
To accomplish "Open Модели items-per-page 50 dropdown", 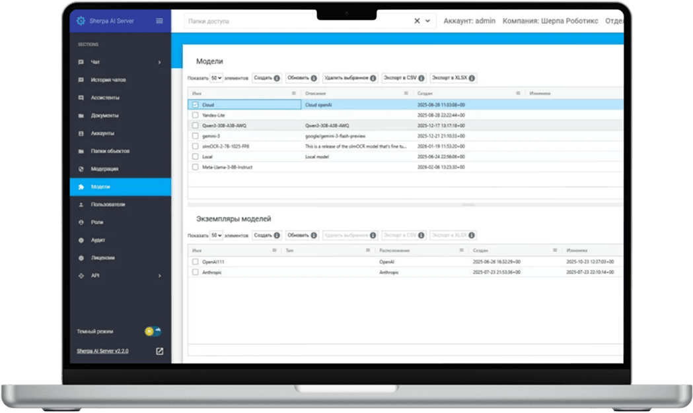I will [216, 78].
